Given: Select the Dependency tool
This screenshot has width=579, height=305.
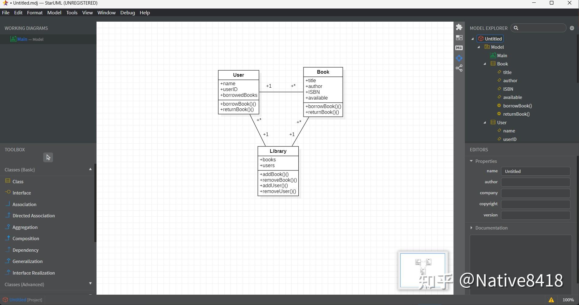Looking at the screenshot, I should pyautogui.click(x=26, y=250).
